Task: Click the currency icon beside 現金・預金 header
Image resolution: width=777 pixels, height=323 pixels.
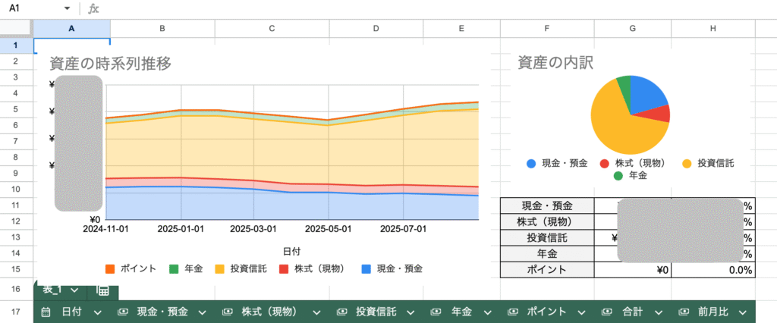Action: tap(121, 312)
